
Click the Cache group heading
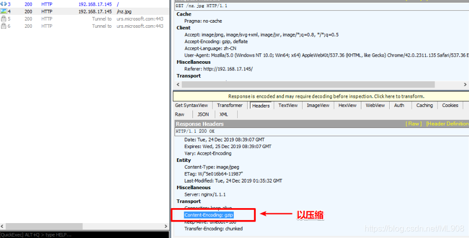coord(184,14)
